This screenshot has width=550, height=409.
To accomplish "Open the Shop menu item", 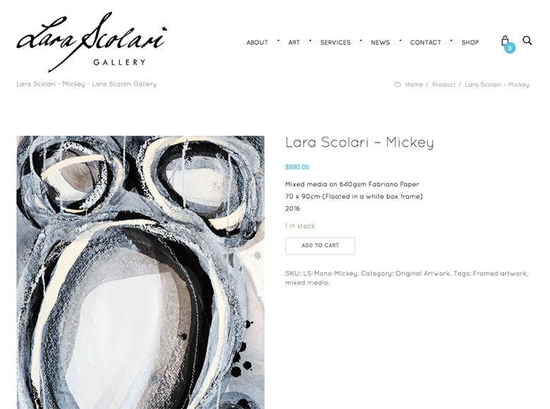I will pos(470,42).
